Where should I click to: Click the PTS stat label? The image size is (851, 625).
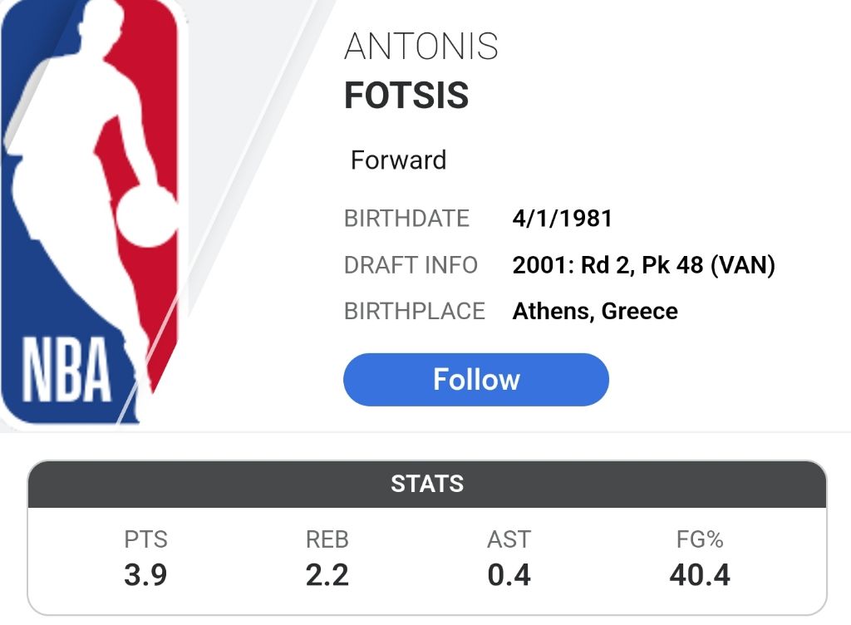tap(146, 539)
